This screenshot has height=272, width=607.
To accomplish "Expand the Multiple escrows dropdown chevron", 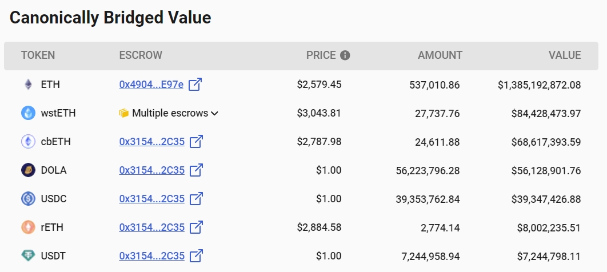I will [x=214, y=113].
